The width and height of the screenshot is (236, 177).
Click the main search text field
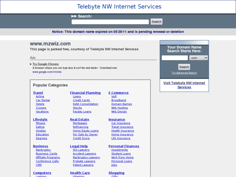pos(110,22)
